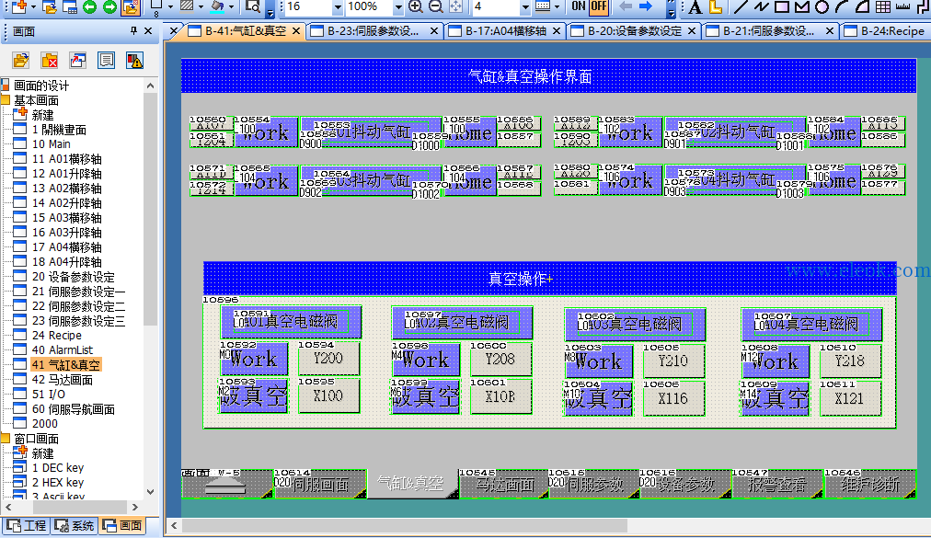Go to previous screen with green left arrow

pyautogui.click(x=89, y=7)
